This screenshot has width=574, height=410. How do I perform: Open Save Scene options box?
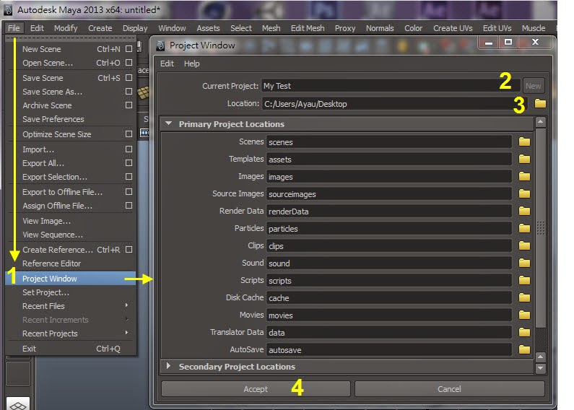click(x=129, y=78)
